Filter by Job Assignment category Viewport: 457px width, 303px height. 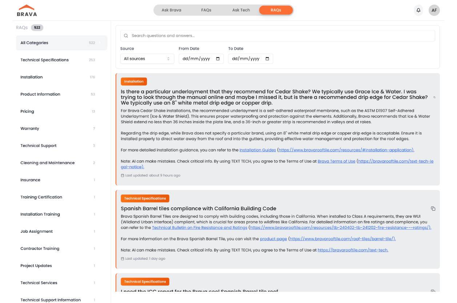[x=61, y=231]
